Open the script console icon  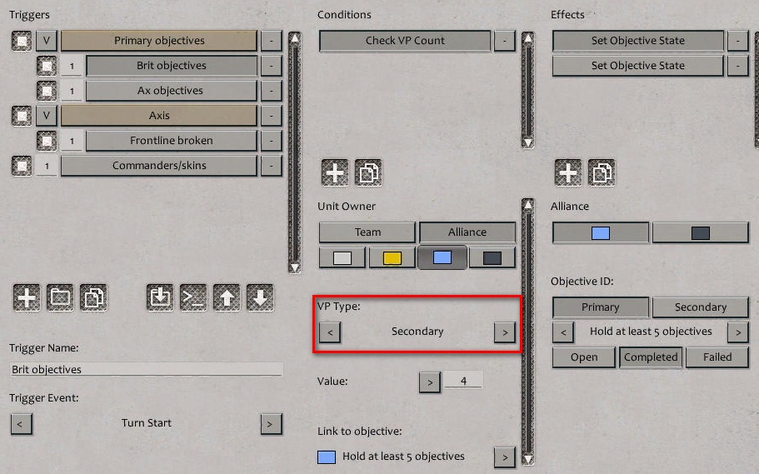click(193, 297)
